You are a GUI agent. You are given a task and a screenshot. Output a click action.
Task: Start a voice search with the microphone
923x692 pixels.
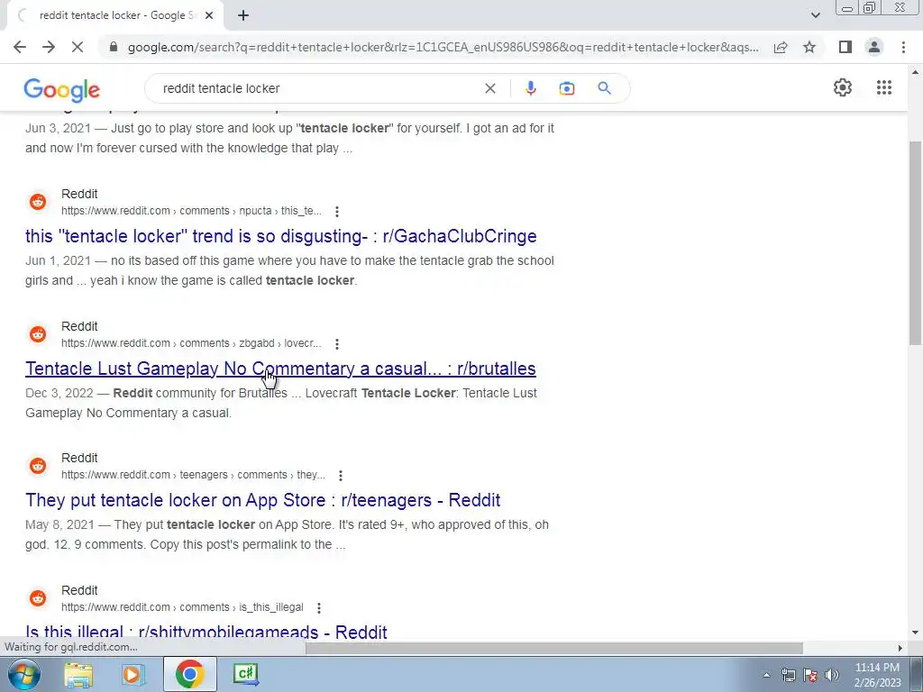pyautogui.click(x=530, y=88)
